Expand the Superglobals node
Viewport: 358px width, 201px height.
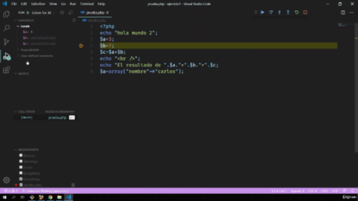18,50
